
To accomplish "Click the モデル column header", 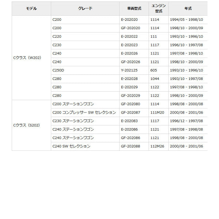I will pyautogui.click(x=31, y=8).
